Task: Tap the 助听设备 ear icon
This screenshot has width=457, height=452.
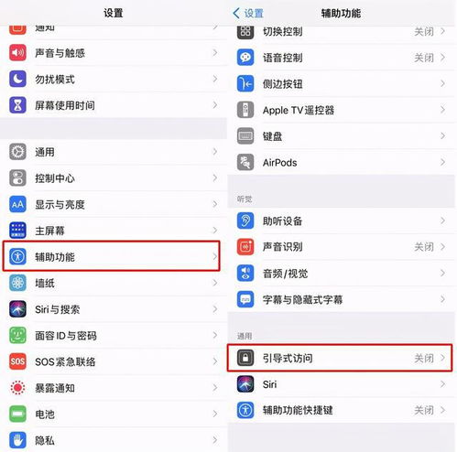Action: pyautogui.click(x=245, y=221)
